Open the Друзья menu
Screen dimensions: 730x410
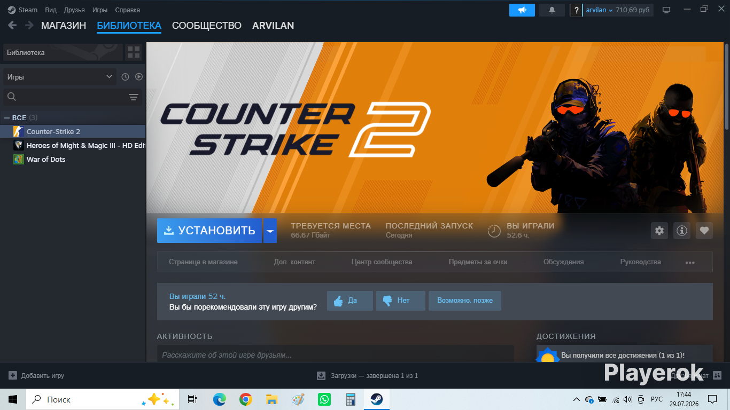(x=74, y=10)
